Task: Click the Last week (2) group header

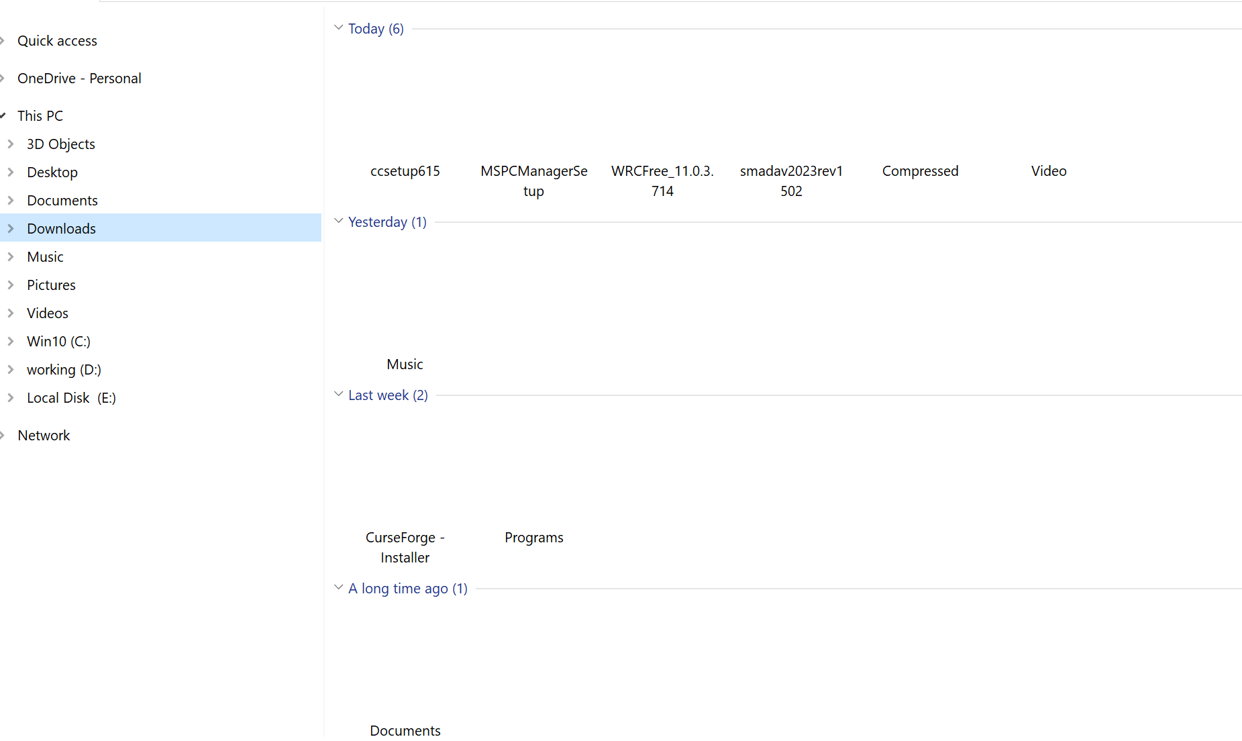Action: tap(388, 395)
